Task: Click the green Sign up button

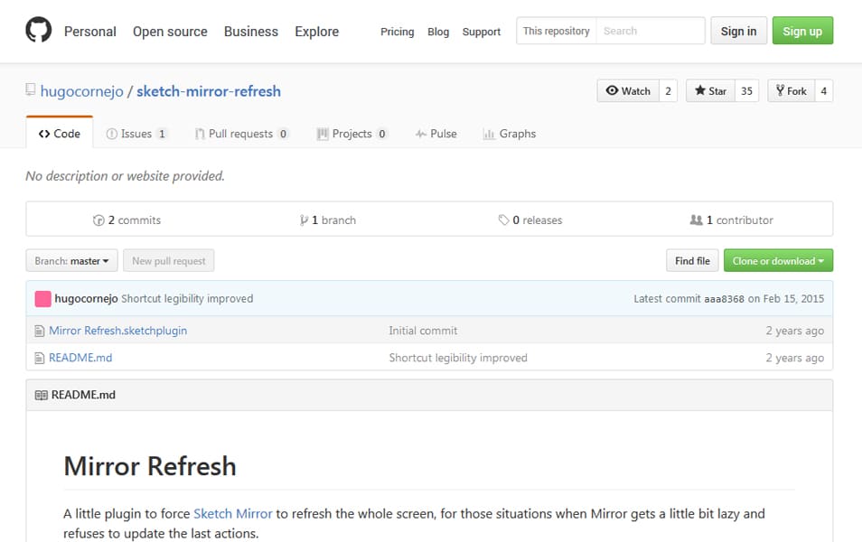Action: tap(802, 31)
